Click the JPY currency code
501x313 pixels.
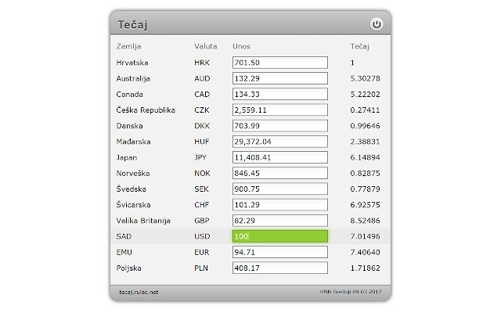200,157
